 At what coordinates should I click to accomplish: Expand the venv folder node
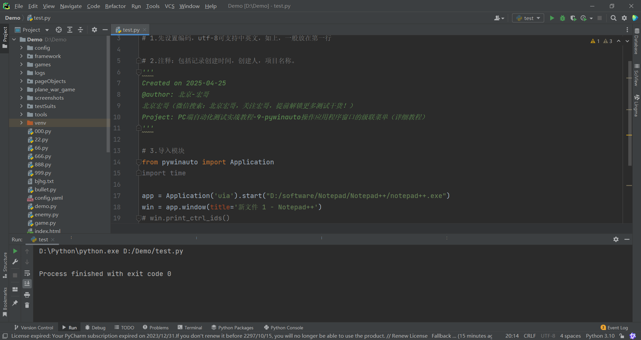coord(21,123)
